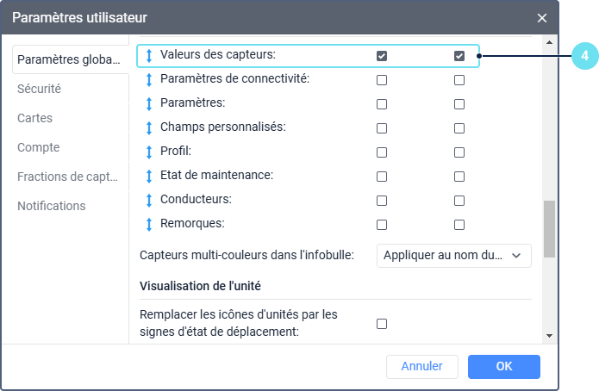Click the vertical scrollbar thumb
Image resolution: width=599 pixels, height=391 pixels.
(x=549, y=229)
